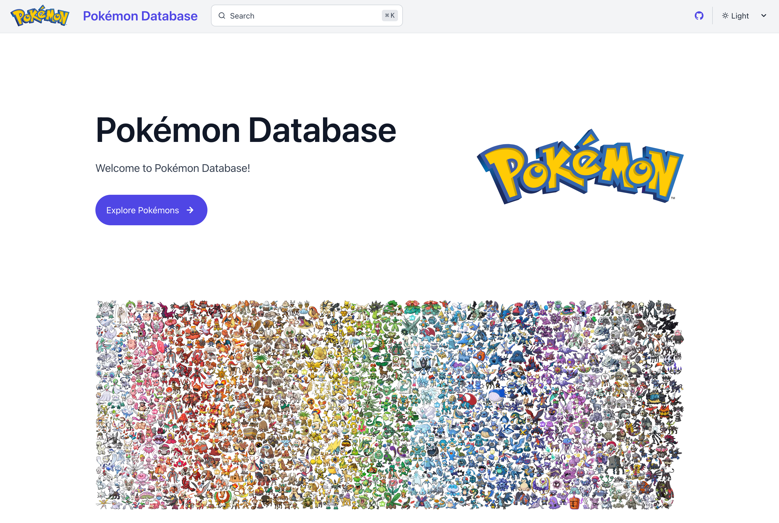This screenshot has height=523, width=779.
Task: Follow the GitHub link in the header
Action: tap(699, 15)
